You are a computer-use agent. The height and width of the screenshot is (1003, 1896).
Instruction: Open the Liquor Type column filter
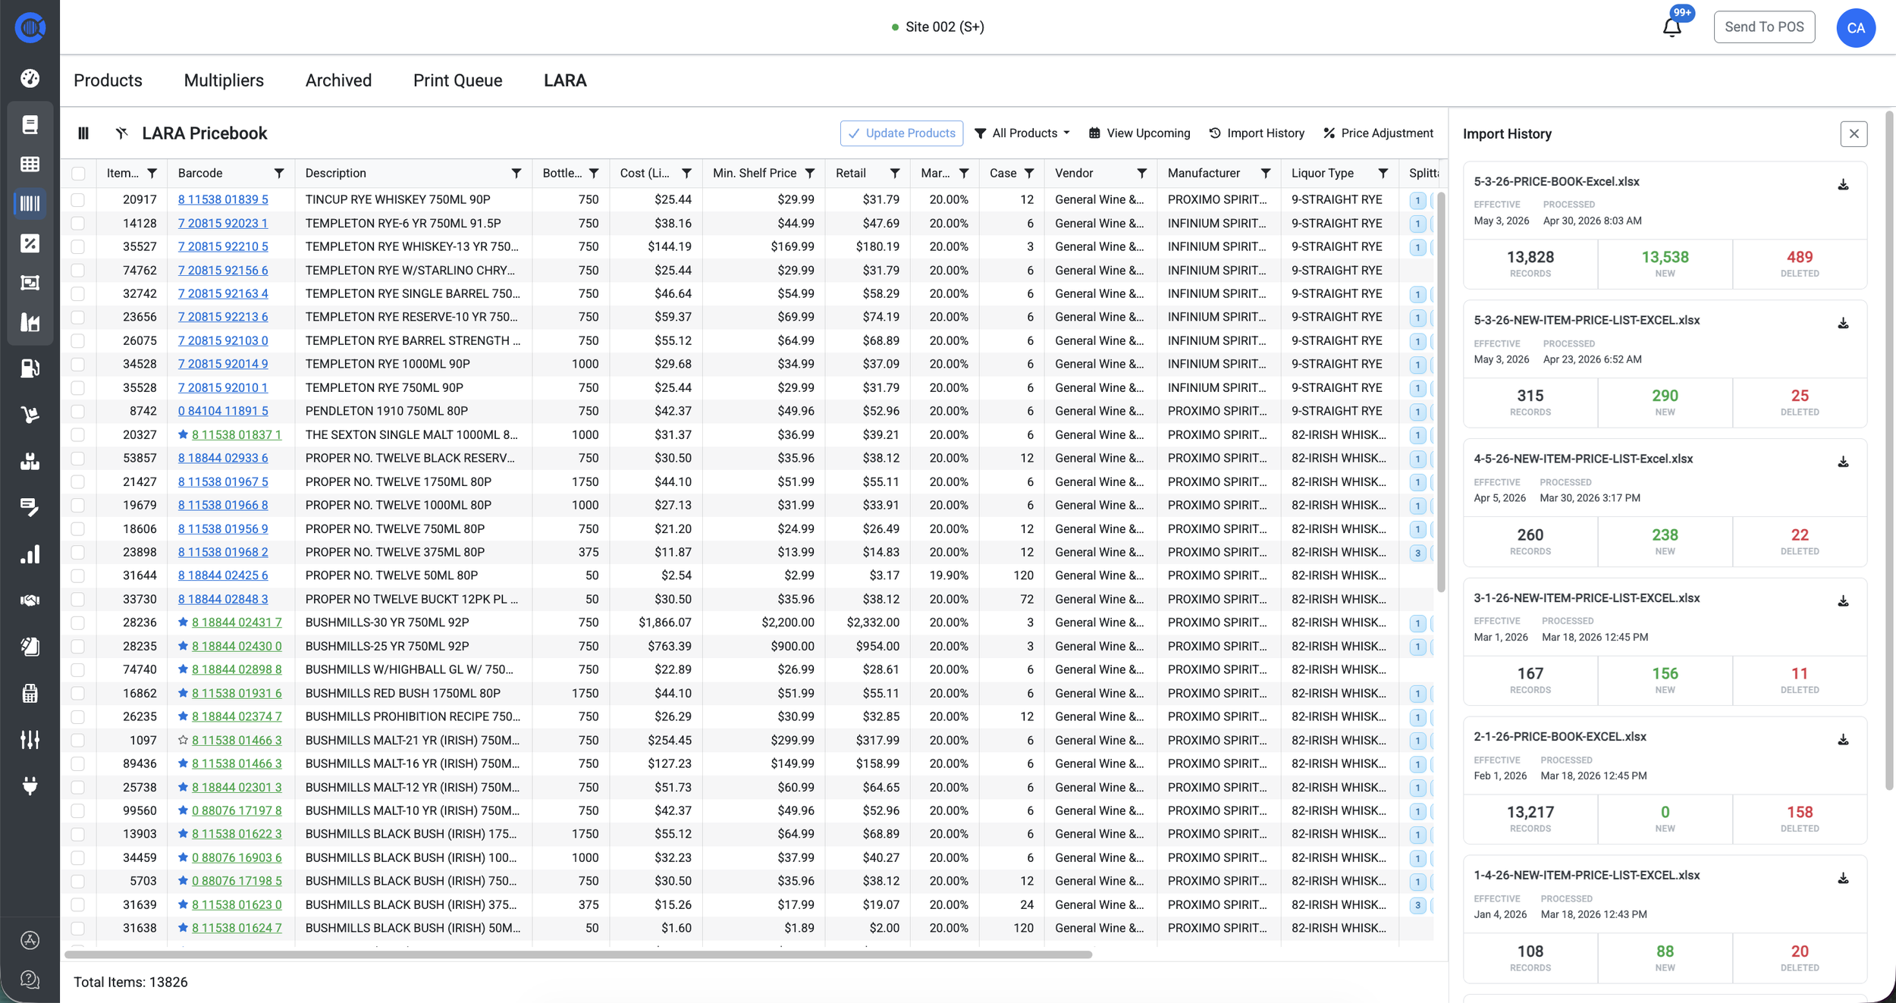point(1383,174)
